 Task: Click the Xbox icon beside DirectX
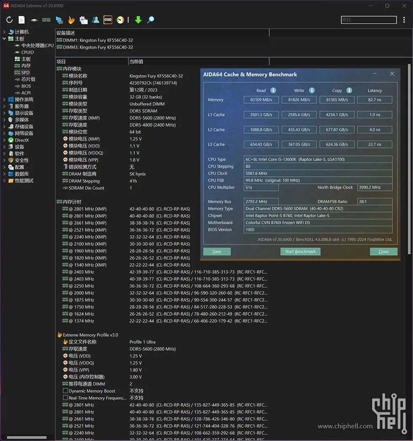(11, 140)
